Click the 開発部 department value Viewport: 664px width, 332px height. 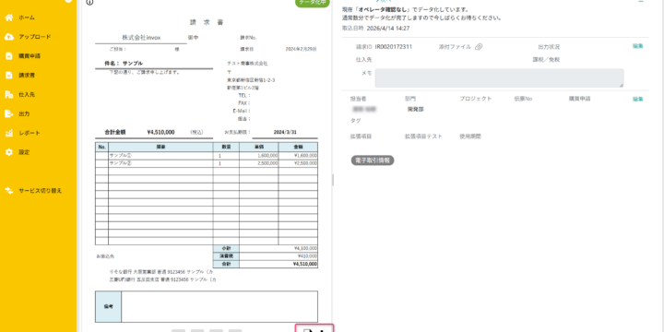tap(415, 109)
